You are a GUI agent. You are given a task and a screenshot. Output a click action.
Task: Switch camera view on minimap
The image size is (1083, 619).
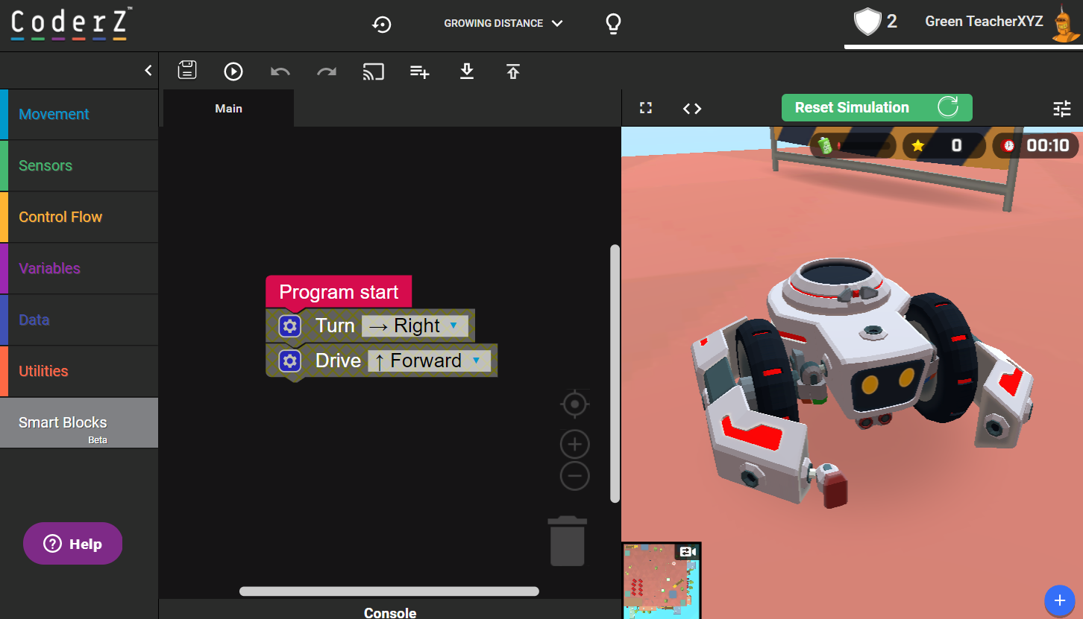coord(688,552)
